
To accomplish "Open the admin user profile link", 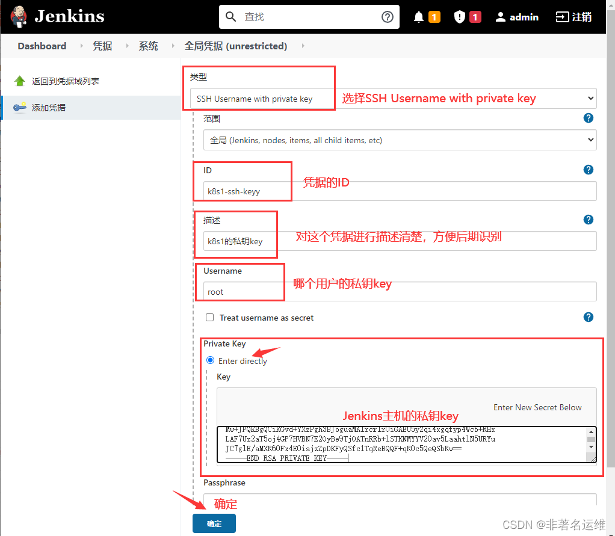I will point(516,17).
